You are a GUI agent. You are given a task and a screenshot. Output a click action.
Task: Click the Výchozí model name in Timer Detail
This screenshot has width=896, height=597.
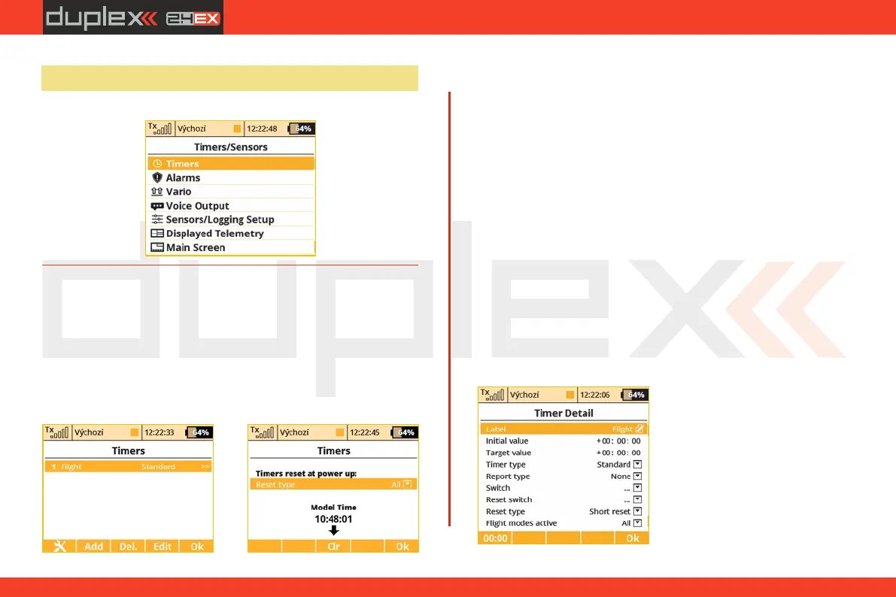524,395
